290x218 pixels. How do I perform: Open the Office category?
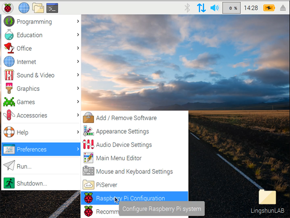41,48
